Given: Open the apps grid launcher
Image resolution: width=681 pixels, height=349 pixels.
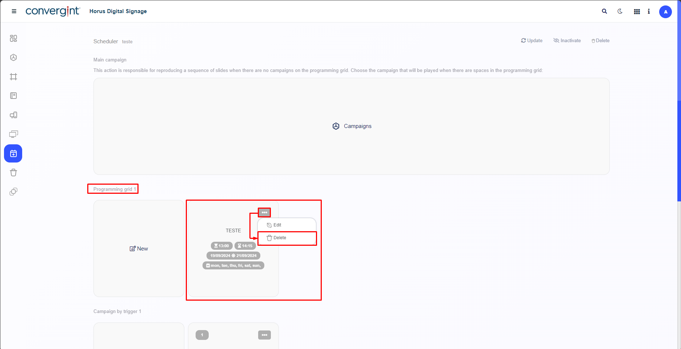Looking at the screenshot, I should [x=637, y=12].
